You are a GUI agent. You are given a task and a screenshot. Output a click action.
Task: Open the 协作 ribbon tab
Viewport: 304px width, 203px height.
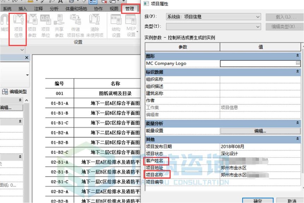point(98,9)
